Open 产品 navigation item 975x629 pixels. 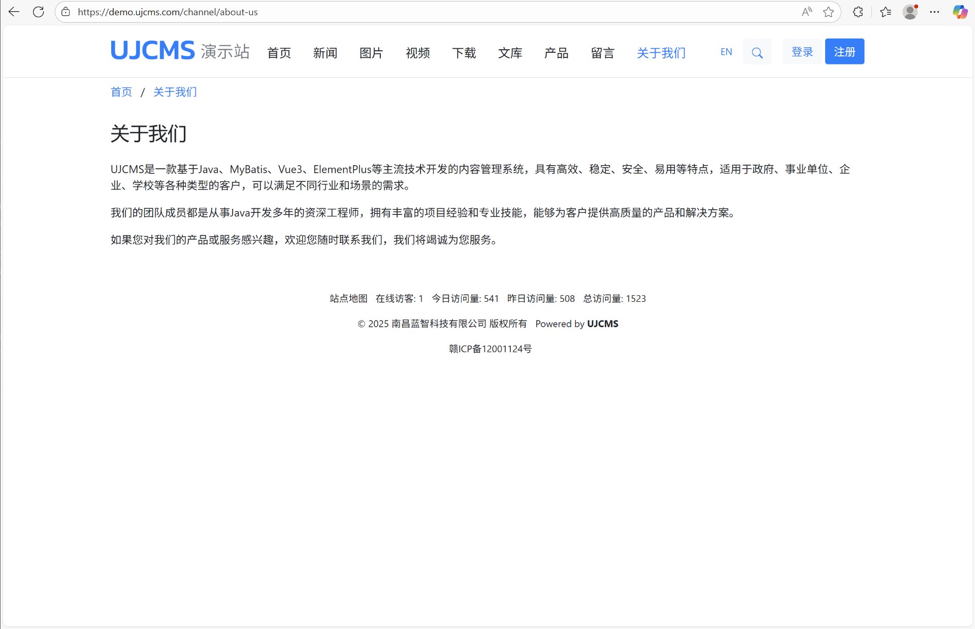point(557,52)
